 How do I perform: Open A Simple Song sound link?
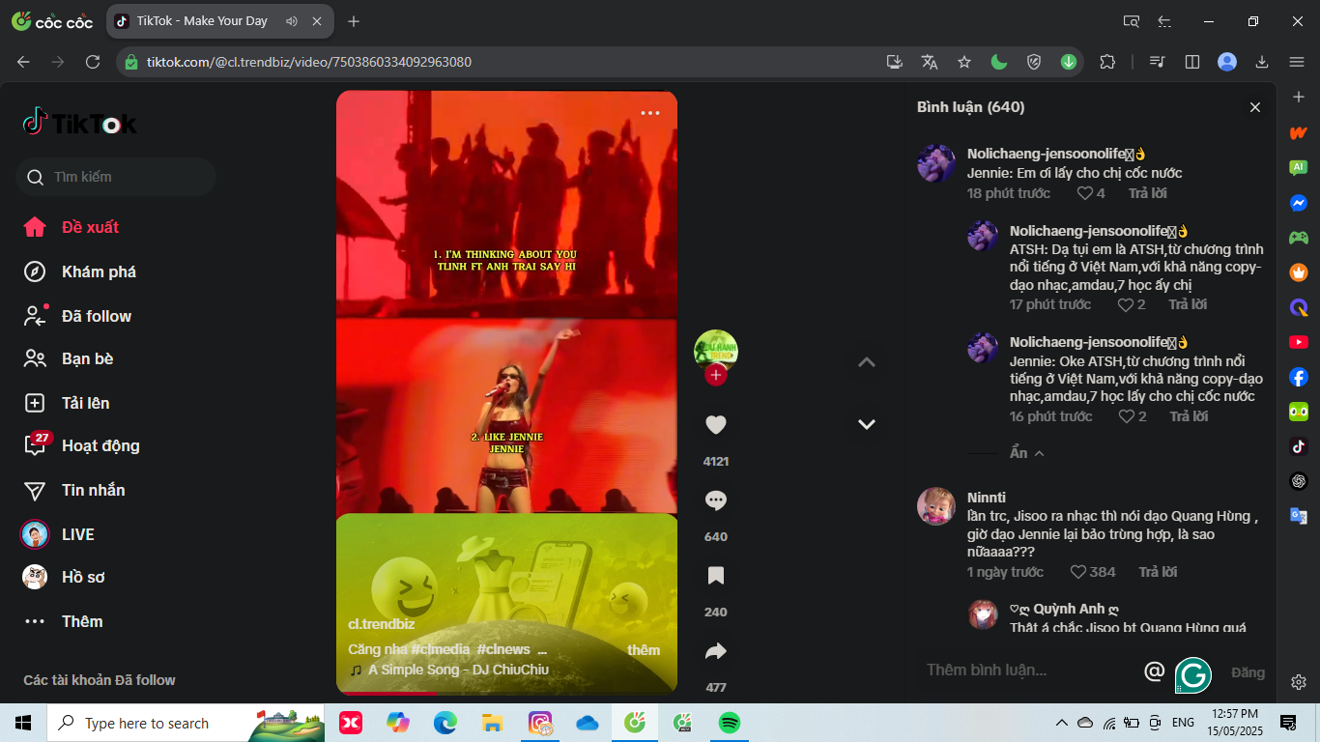[x=457, y=670]
